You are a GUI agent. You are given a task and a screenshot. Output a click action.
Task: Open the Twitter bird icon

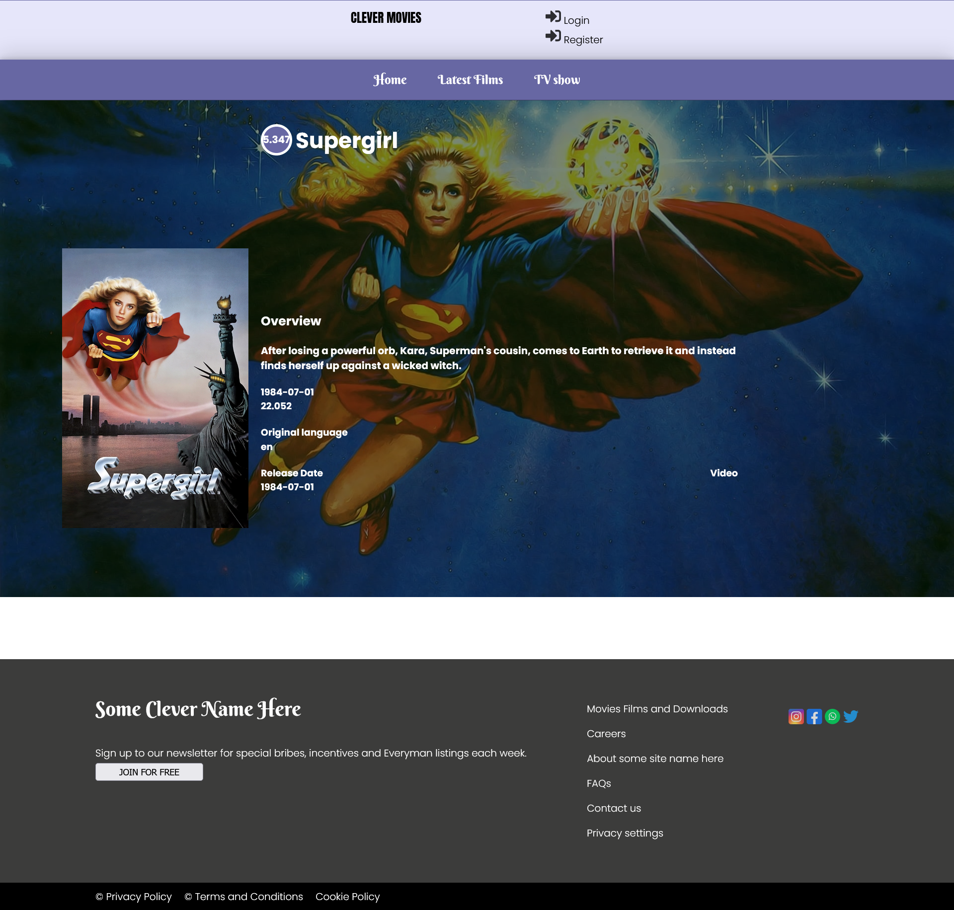851,716
